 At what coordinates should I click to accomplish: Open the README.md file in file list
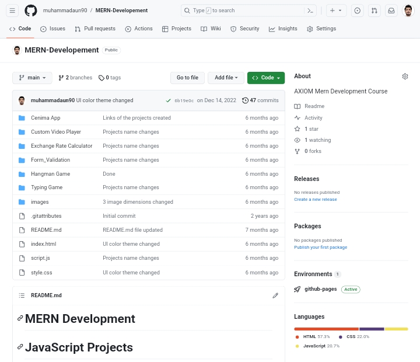coord(46,230)
